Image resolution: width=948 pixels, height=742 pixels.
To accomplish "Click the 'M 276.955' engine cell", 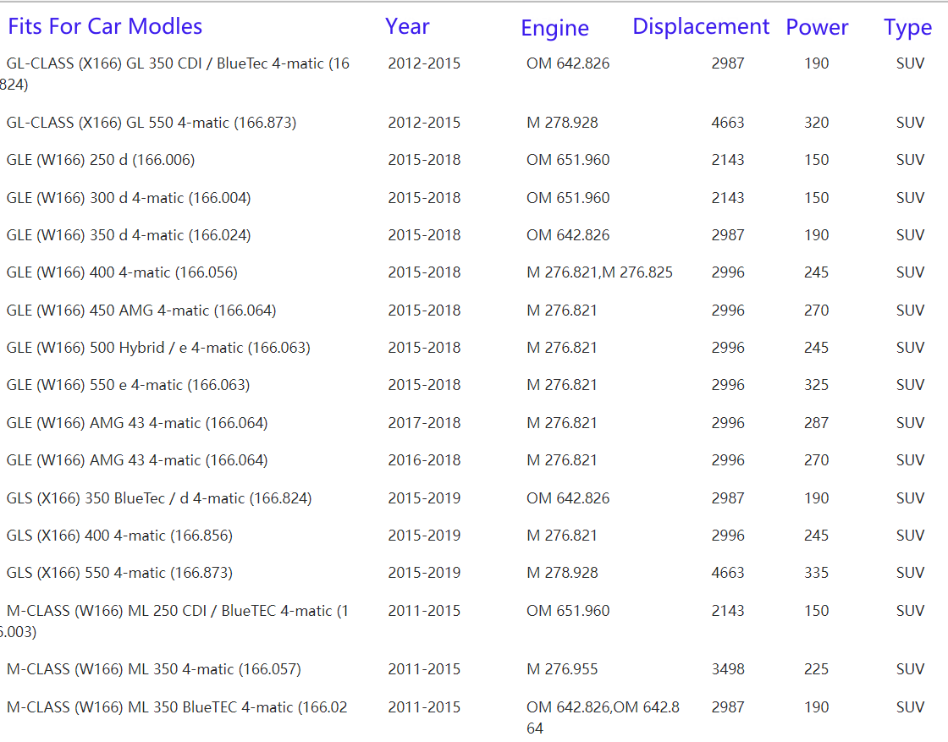I will click(x=562, y=669).
